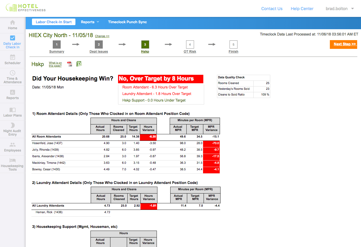The width and height of the screenshot is (361, 247).
Task: Select the Time & Attendance sidebar icon
Action: click(12, 77)
